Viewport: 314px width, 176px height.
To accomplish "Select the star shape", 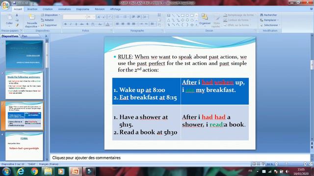I will click(192, 25).
